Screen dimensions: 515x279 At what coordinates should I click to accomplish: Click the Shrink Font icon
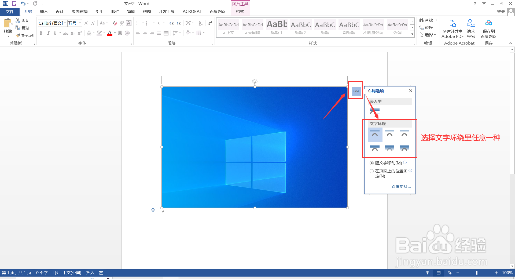93,23
